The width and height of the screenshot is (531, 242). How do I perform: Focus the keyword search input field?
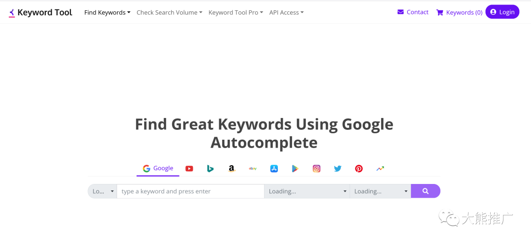(190, 191)
